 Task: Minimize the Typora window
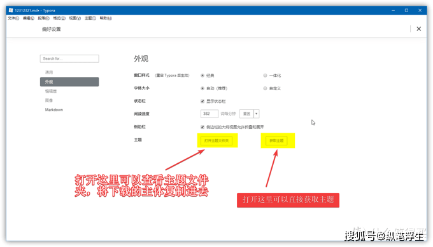(x=394, y=10)
